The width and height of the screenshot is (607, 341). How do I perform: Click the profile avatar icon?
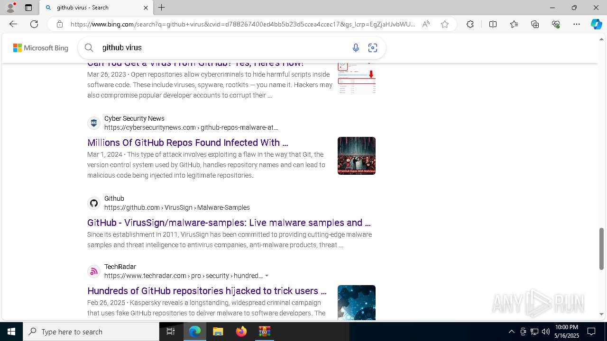tap(10, 8)
